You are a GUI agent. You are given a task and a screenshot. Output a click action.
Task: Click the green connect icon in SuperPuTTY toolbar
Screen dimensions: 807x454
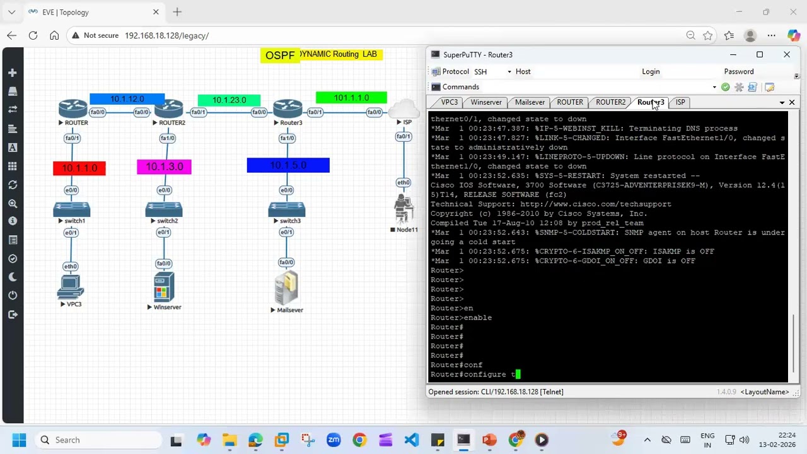click(x=725, y=87)
